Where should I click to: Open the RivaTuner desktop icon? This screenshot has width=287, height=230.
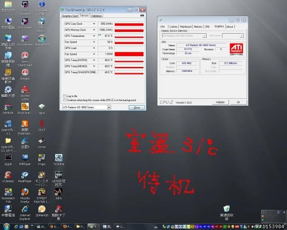(x=25, y=109)
